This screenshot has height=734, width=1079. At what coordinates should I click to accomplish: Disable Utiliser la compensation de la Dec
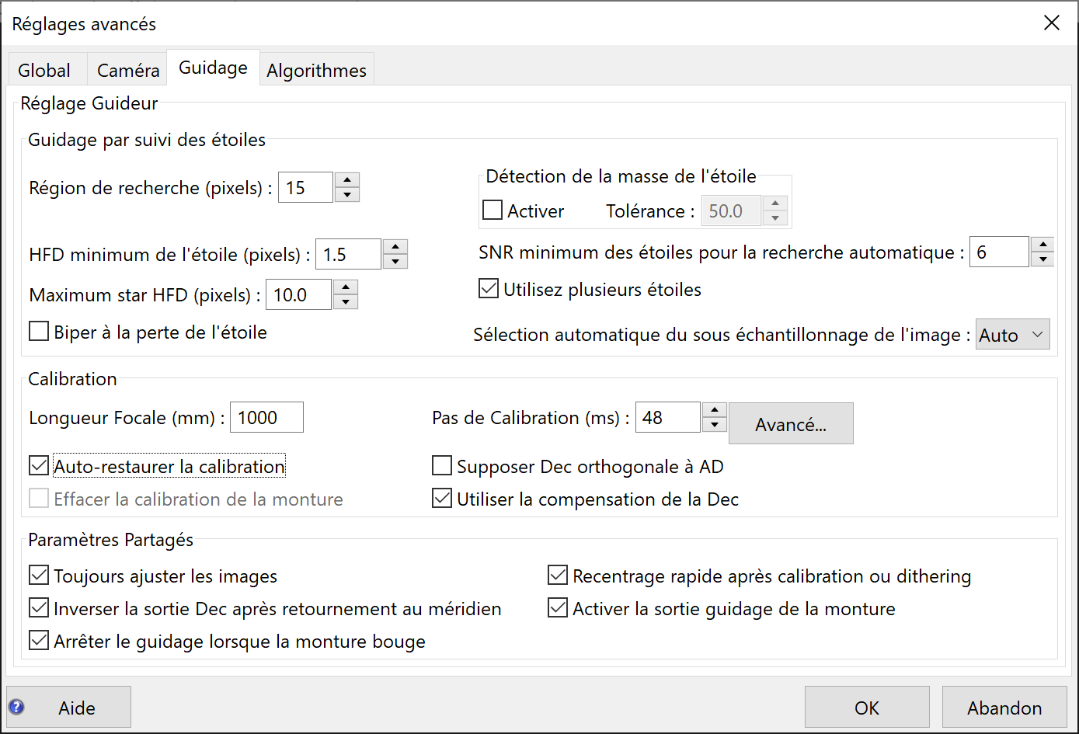pos(442,499)
